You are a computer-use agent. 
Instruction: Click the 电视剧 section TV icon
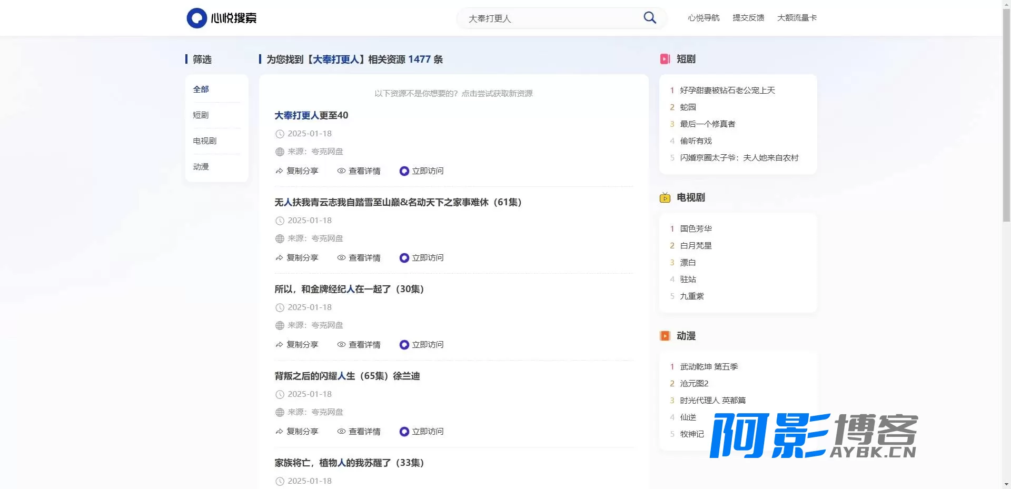click(665, 197)
